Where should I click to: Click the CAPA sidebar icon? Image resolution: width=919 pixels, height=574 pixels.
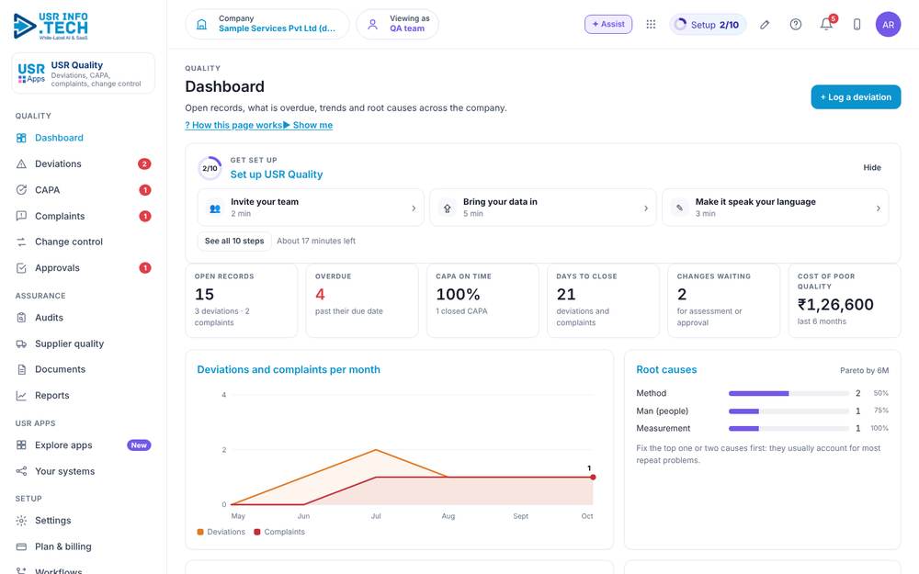pyautogui.click(x=22, y=190)
